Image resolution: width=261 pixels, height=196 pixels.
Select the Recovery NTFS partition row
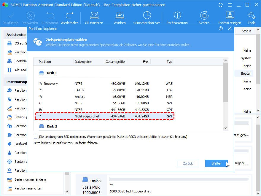coord(106,84)
